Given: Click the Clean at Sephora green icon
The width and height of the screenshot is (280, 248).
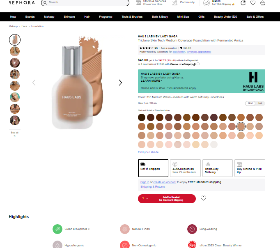Looking at the screenshot, I should click(x=57, y=229).
